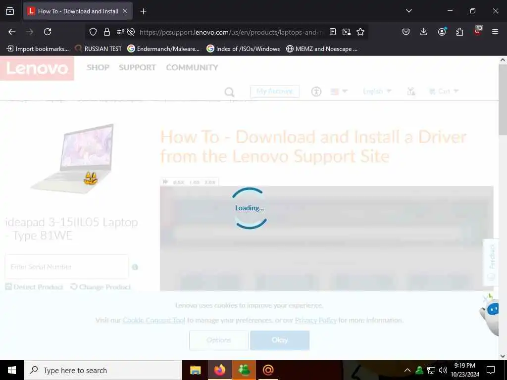Expand the country flag dropdown
This screenshot has width=507, height=380.
(x=339, y=92)
